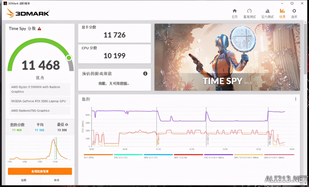Toggle the red legend series in monitoring chart
Screen dimensions: 309x187
188,156
